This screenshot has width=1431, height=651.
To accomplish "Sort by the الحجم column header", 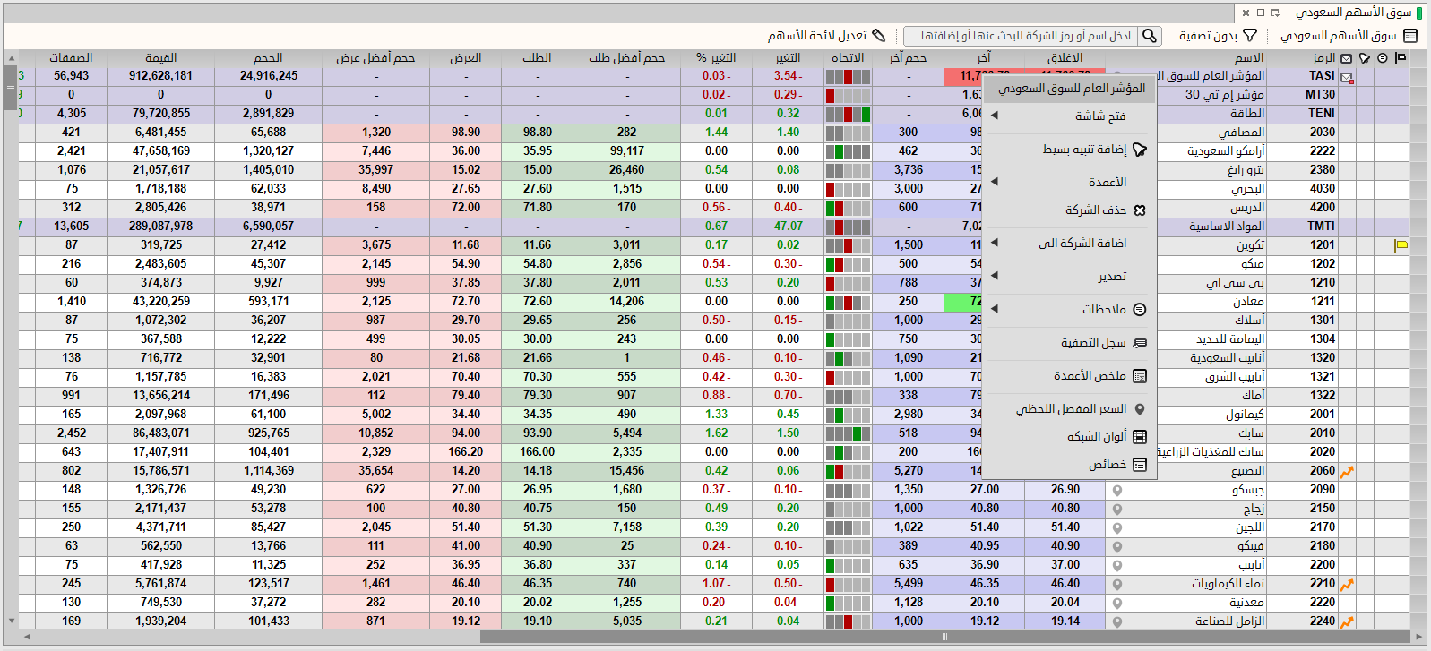I will tap(268, 58).
